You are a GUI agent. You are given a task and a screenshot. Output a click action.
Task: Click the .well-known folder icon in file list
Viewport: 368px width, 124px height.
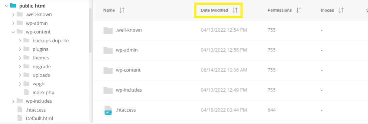point(108,30)
